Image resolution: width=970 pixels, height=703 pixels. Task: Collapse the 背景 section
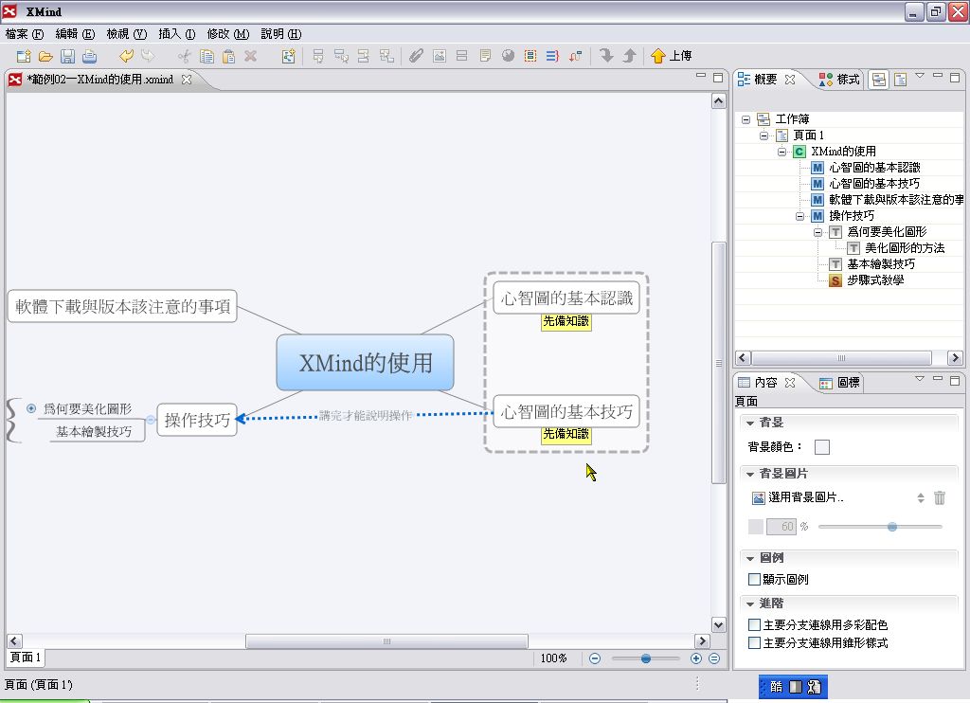tap(750, 423)
